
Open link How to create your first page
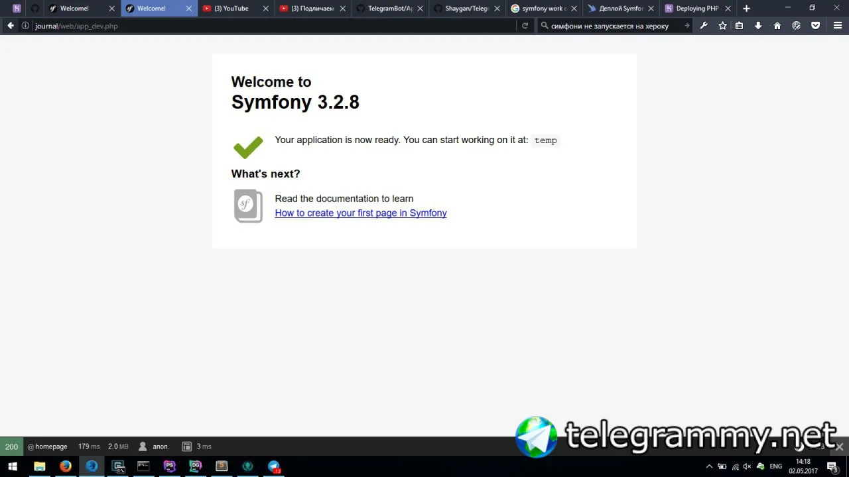pos(361,213)
